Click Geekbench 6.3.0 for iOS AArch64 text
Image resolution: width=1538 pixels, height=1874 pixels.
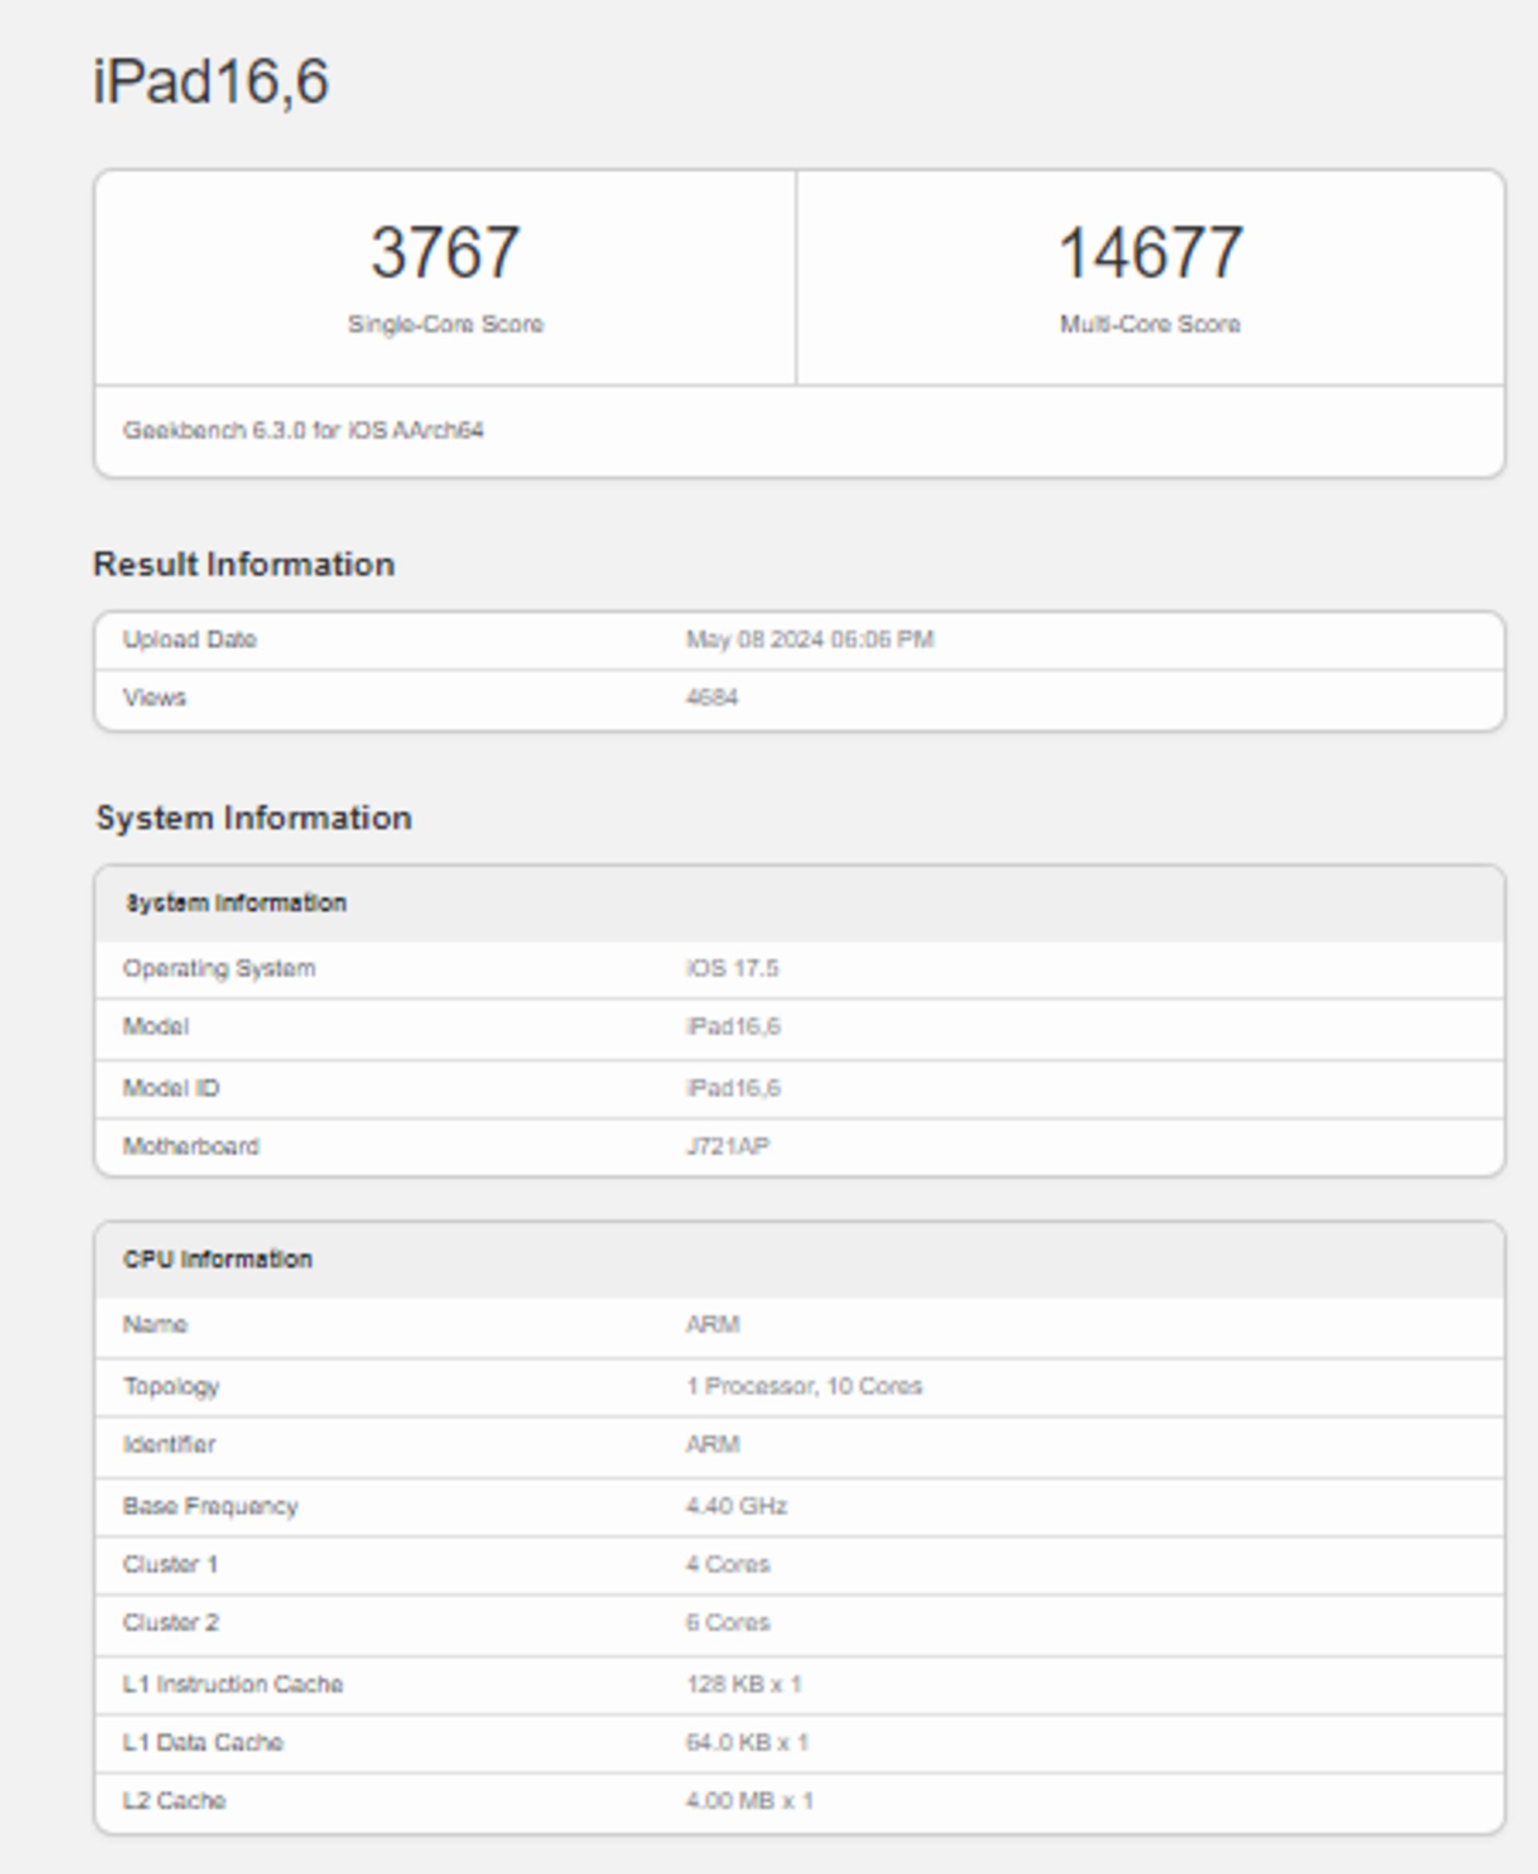(x=303, y=430)
